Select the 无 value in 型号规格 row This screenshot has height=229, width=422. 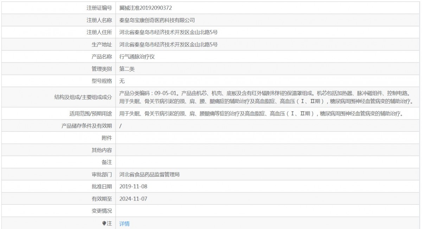(122, 81)
